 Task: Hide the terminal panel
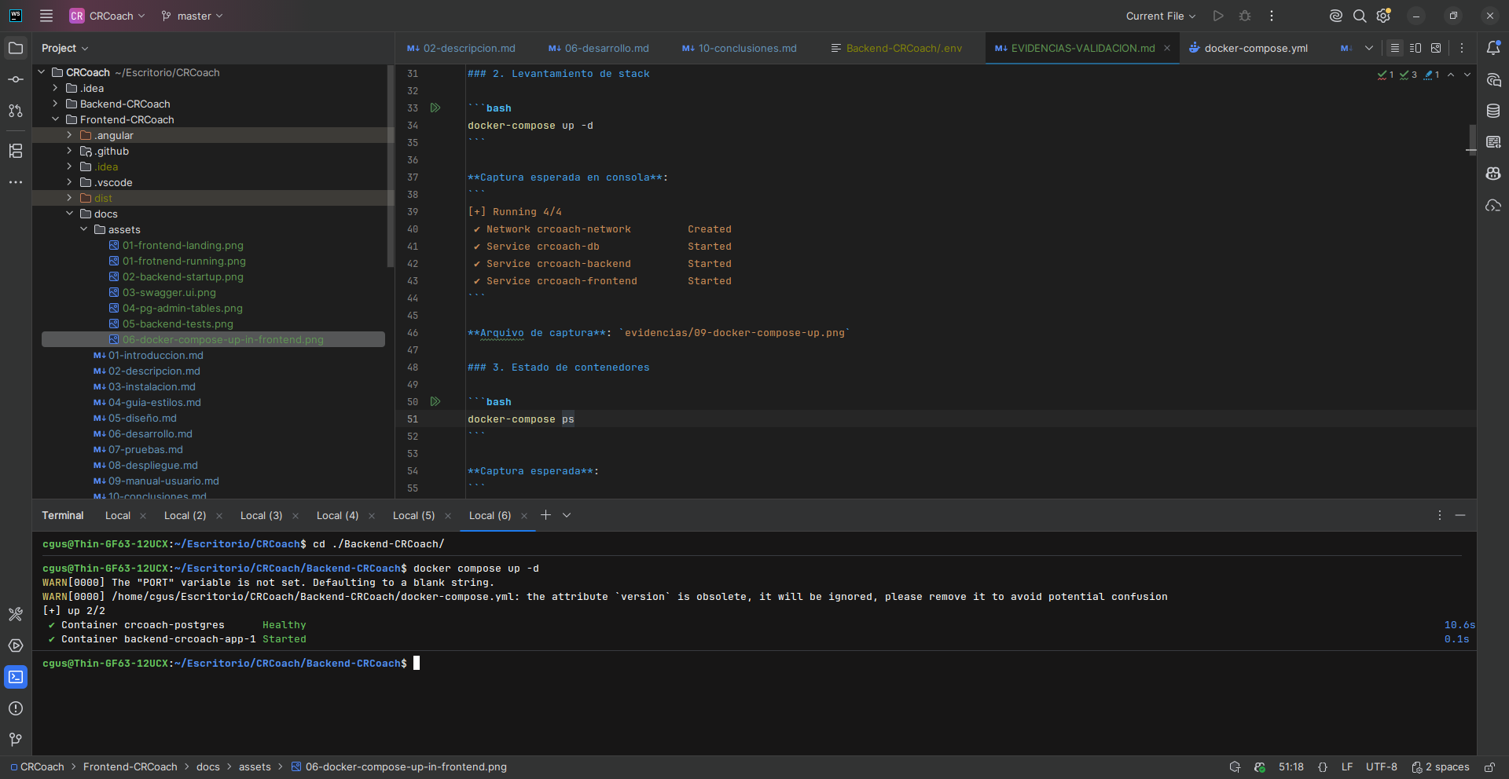[x=1460, y=515]
